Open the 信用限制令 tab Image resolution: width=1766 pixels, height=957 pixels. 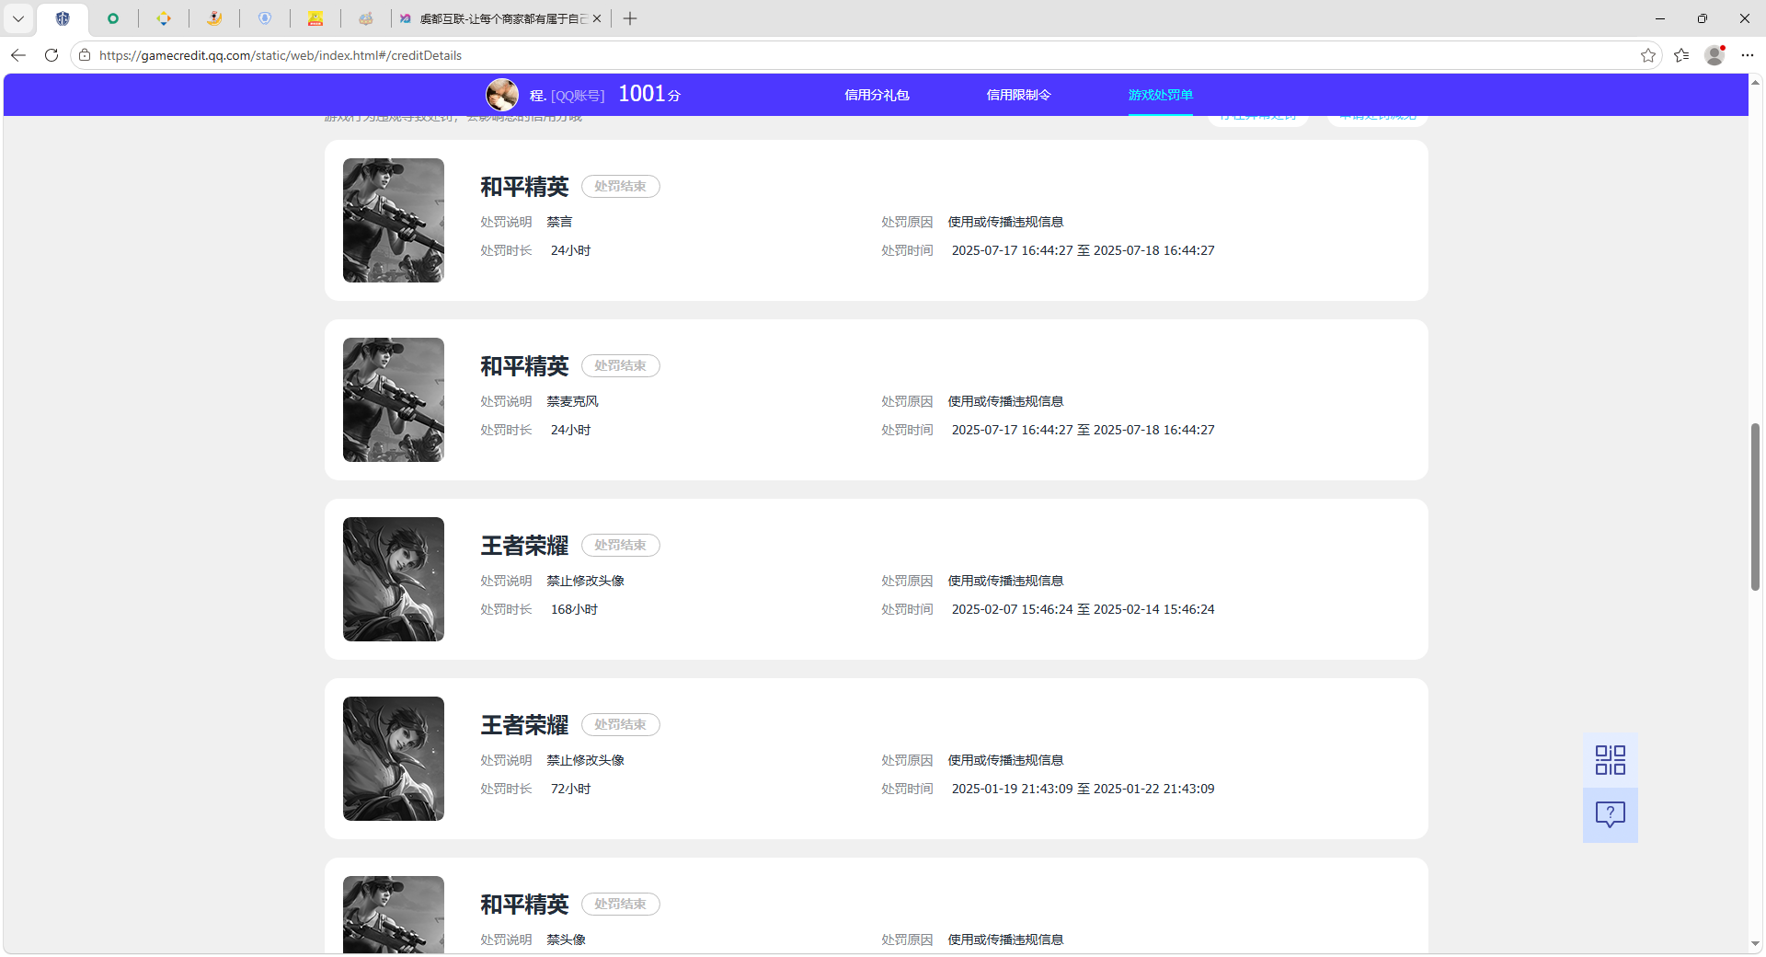(1018, 95)
